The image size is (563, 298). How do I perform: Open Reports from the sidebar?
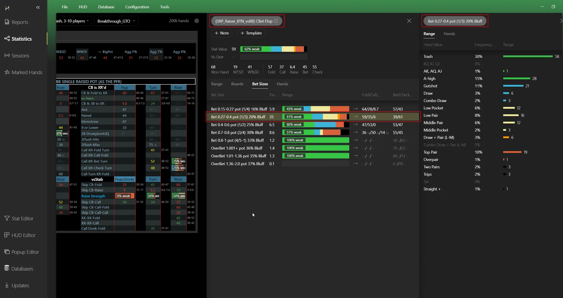(x=20, y=22)
